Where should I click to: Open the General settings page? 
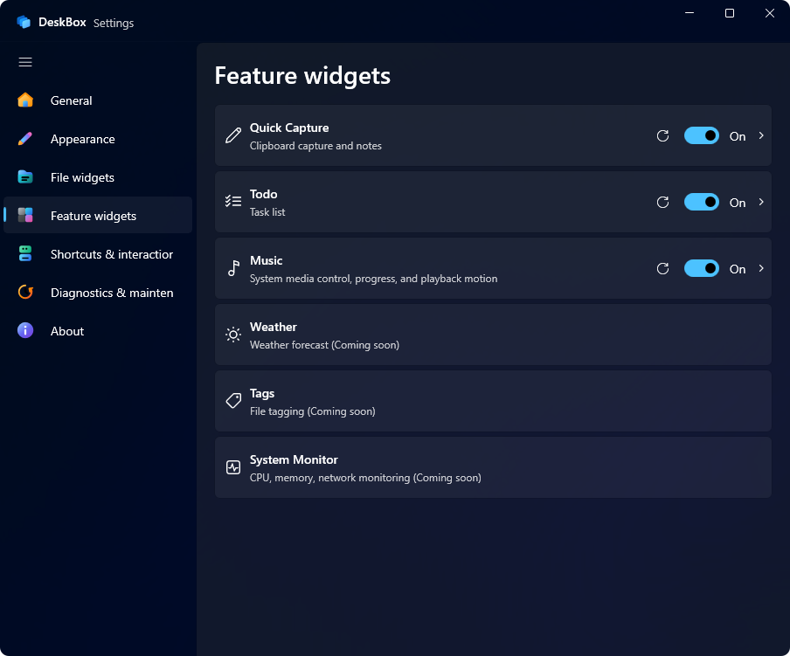[98, 100]
